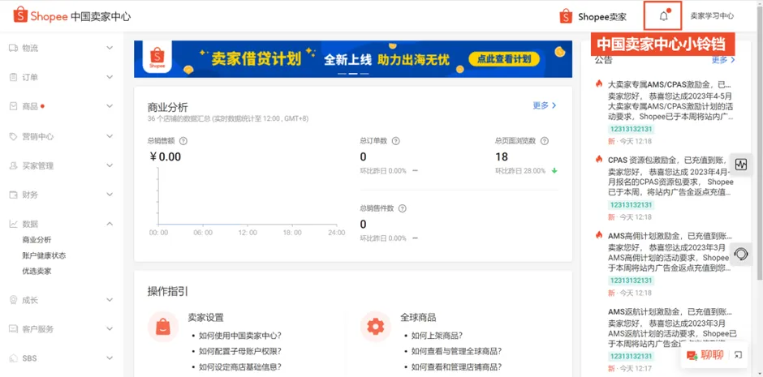Viewport: 763px width, 377px height.
Task: Click the 客户服务 chat icon
Action: (x=14, y=329)
